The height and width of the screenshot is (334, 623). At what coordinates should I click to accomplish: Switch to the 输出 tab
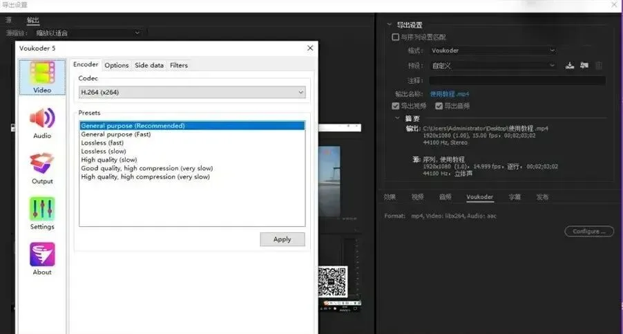coord(33,20)
